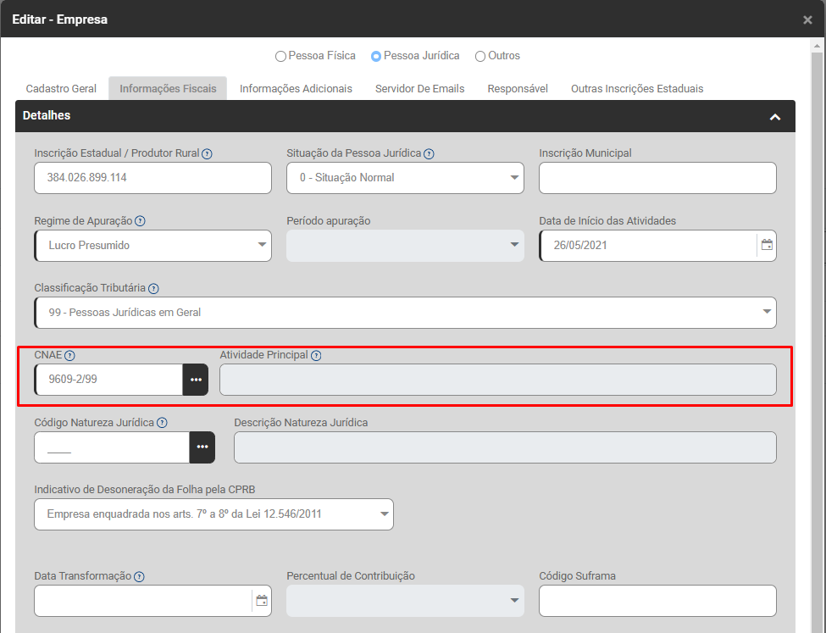Expand the Classificação Tributária dropdown
The image size is (826, 633).
pos(405,312)
